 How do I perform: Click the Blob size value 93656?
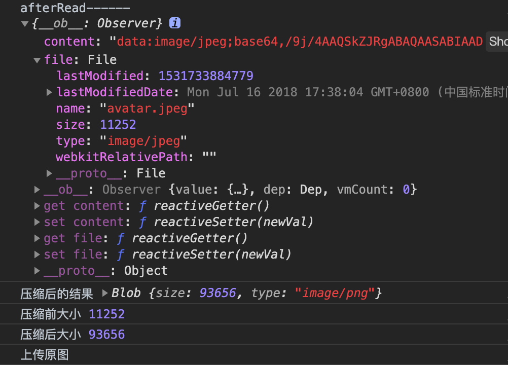click(x=217, y=293)
